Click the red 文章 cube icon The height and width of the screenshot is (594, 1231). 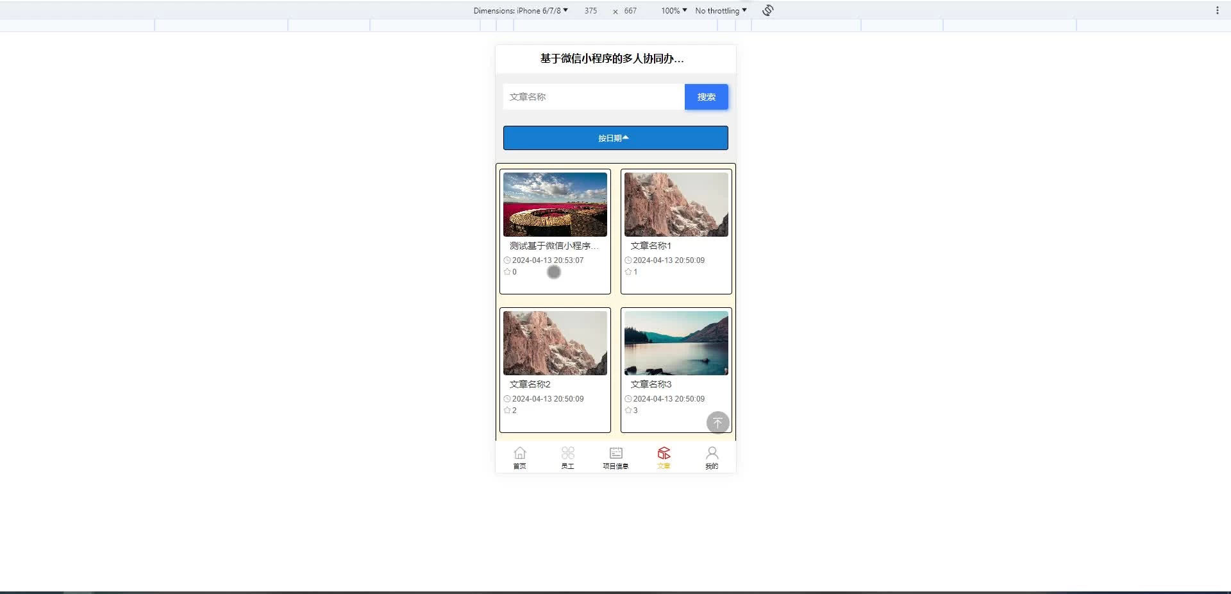click(x=664, y=452)
